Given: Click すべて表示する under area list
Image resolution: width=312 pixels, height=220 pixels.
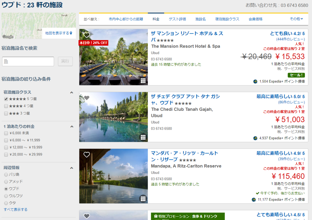Looking at the screenshot, I should [16, 209].
